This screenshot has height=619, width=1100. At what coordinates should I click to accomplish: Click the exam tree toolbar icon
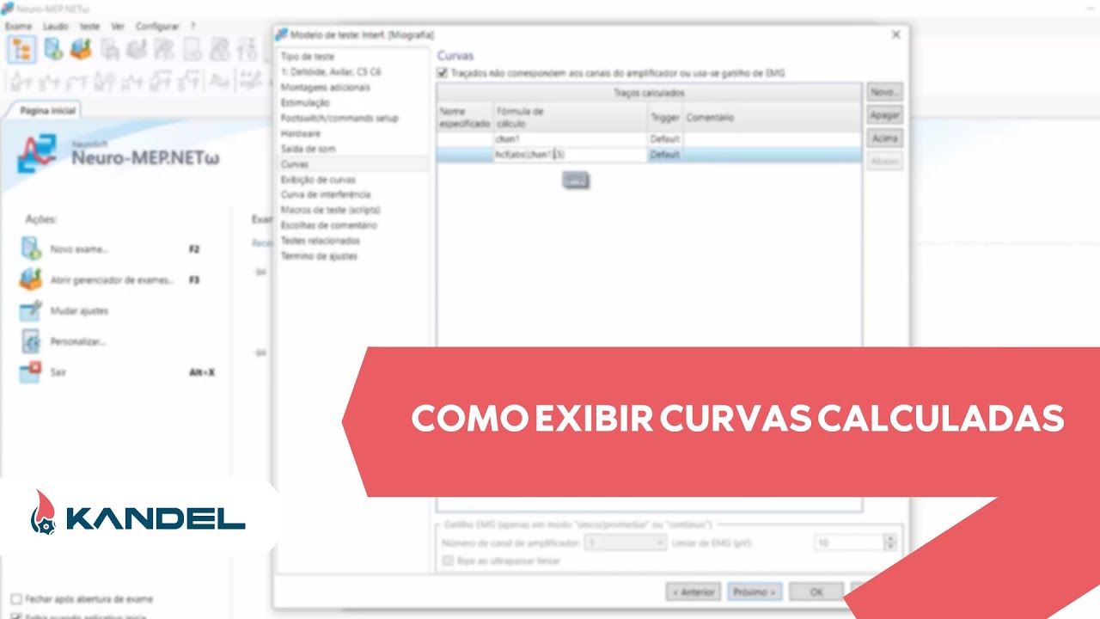21,49
